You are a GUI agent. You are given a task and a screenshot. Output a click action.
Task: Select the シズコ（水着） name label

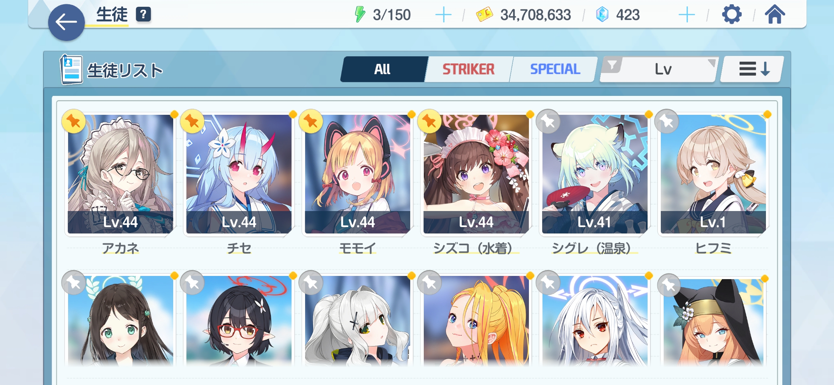coord(476,248)
